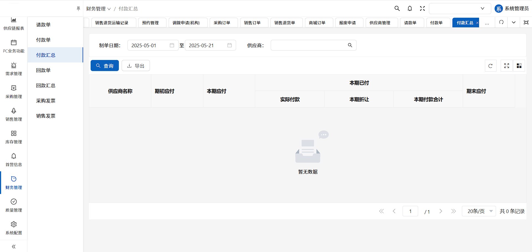Collapse the sidebar with double-chevron icon
Screen dimensions: 532x252
click(x=14, y=246)
